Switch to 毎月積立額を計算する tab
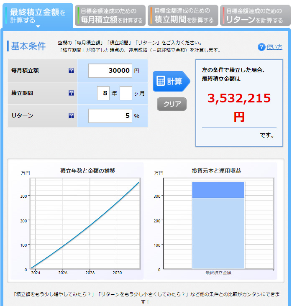Screen dimensions: 292x306 point(110,15)
